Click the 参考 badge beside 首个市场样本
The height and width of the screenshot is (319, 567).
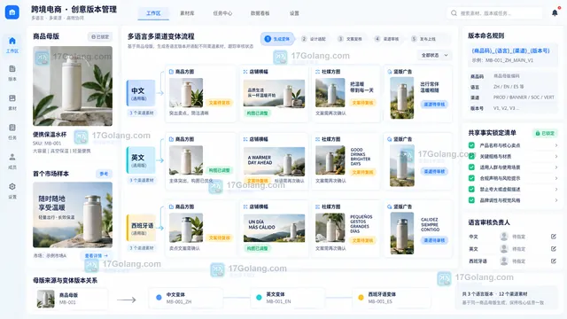104,174
